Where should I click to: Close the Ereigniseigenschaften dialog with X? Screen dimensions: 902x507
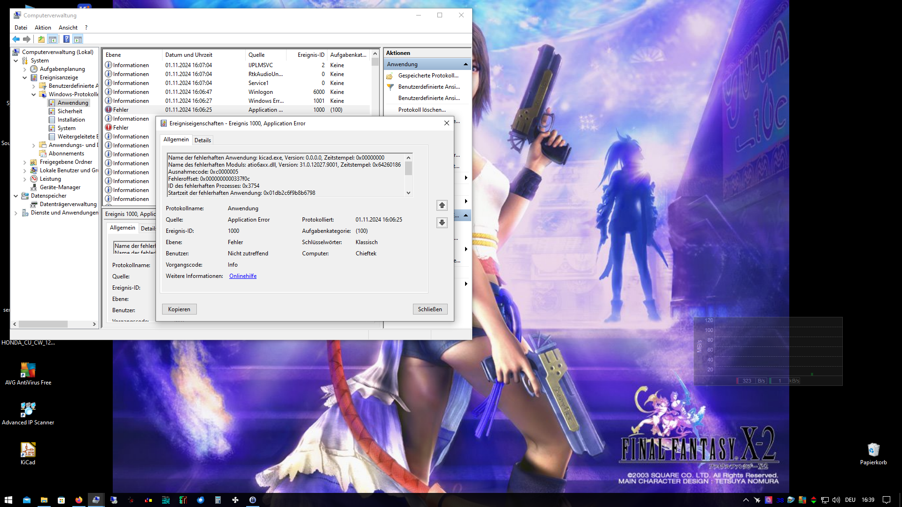click(x=447, y=123)
